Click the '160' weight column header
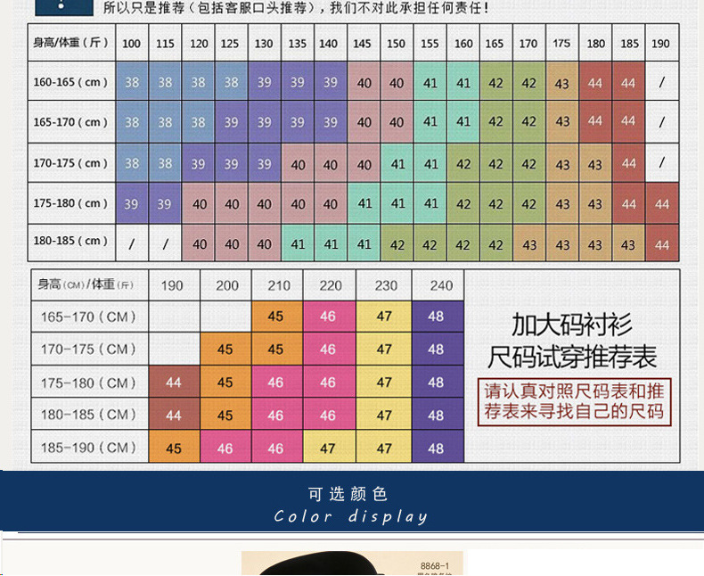The image size is (704, 576). (x=463, y=44)
